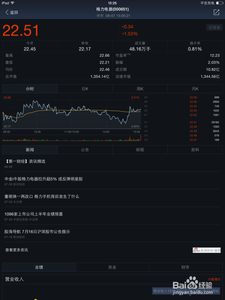The height and width of the screenshot is (300, 225).
Task: Tap buy order at price 22.47
Action: pos(182,140)
